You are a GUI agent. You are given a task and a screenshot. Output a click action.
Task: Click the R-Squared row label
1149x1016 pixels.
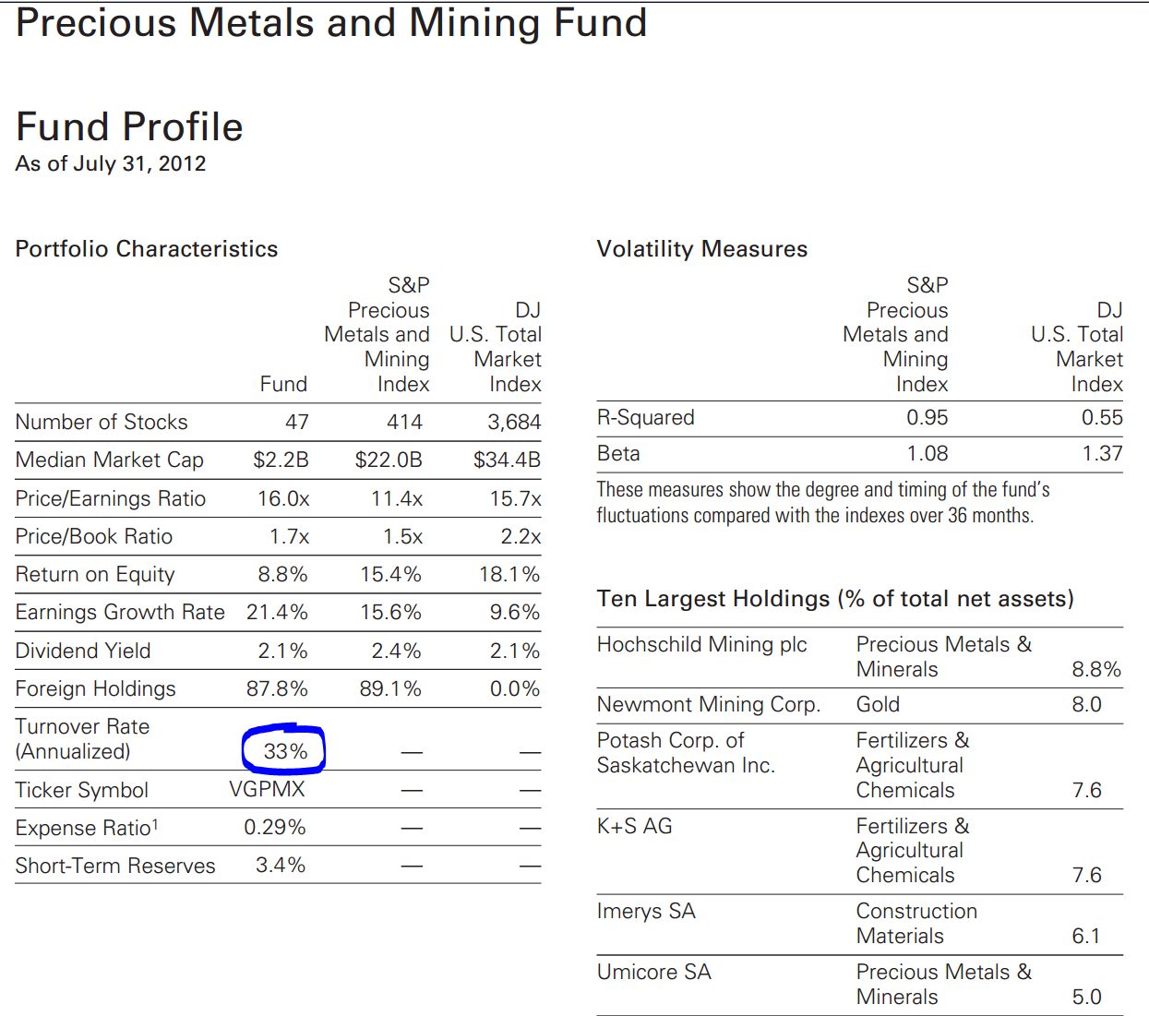coord(645,417)
